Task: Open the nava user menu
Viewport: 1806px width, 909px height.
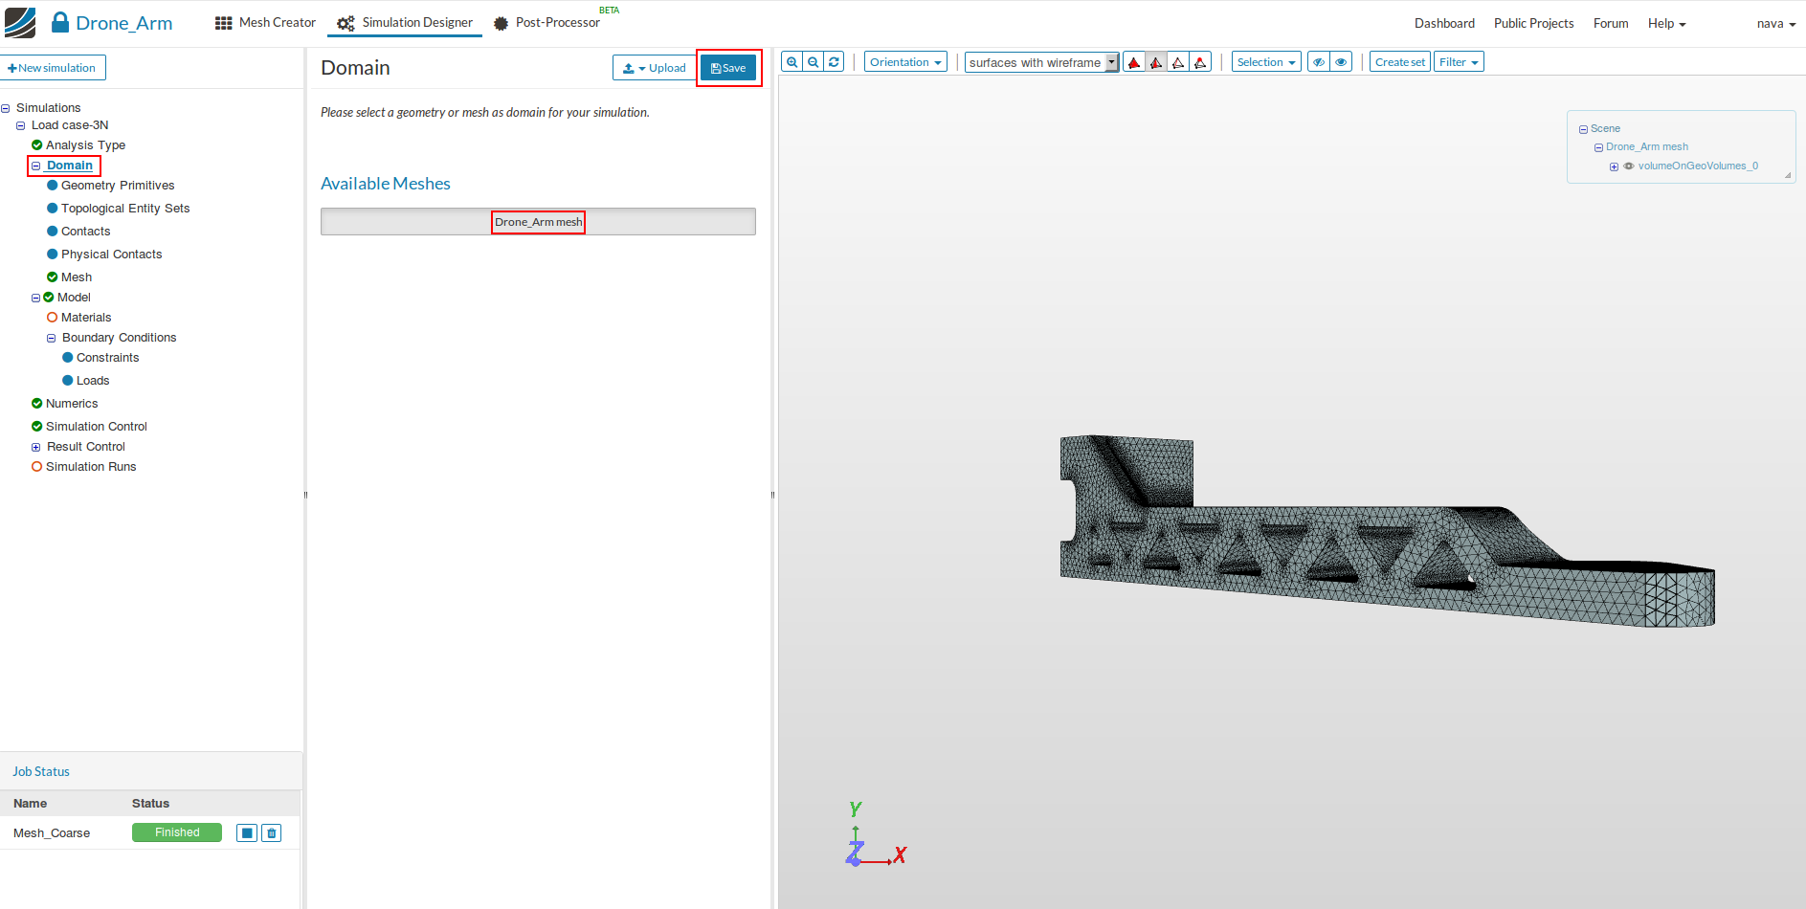Action: click(1776, 24)
